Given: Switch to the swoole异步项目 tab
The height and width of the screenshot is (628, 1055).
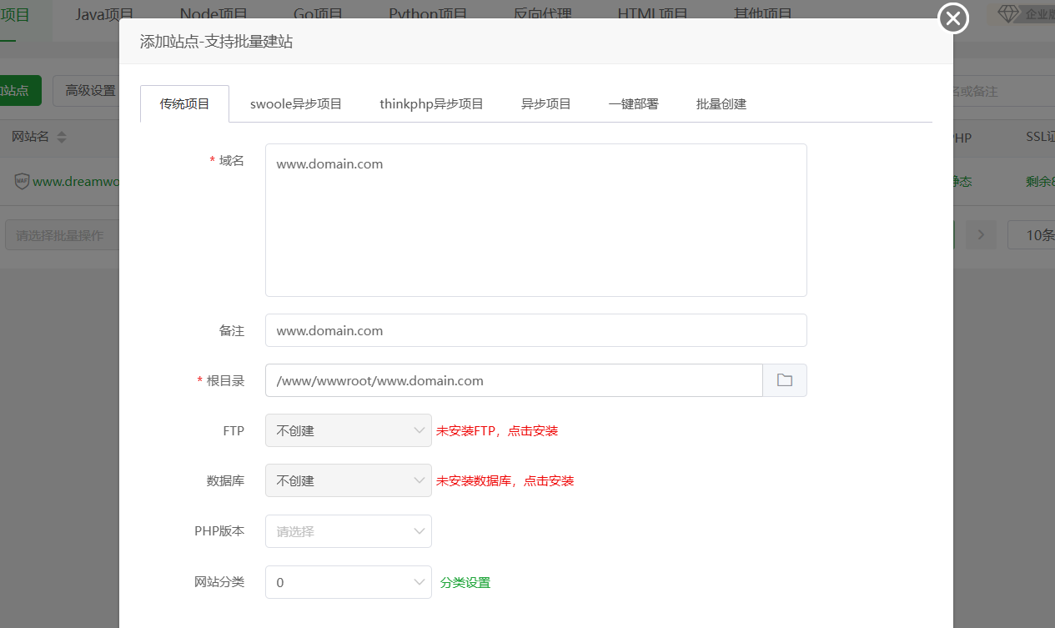Looking at the screenshot, I should pos(296,104).
